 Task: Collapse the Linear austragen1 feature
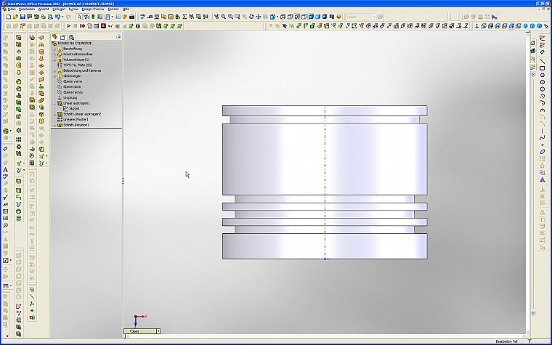pyautogui.click(x=54, y=103)
